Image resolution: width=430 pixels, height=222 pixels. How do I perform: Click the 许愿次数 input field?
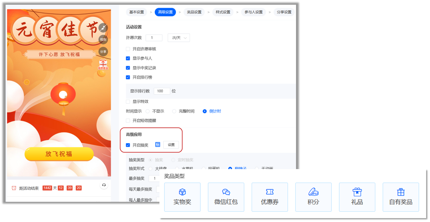pos(154,38)
